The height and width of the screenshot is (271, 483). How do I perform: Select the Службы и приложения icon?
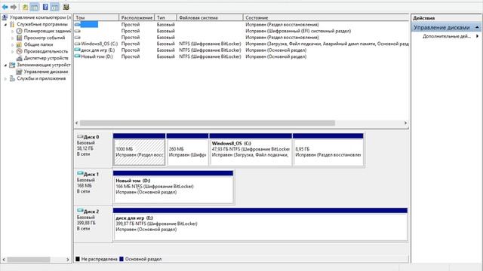click(12, 78)
